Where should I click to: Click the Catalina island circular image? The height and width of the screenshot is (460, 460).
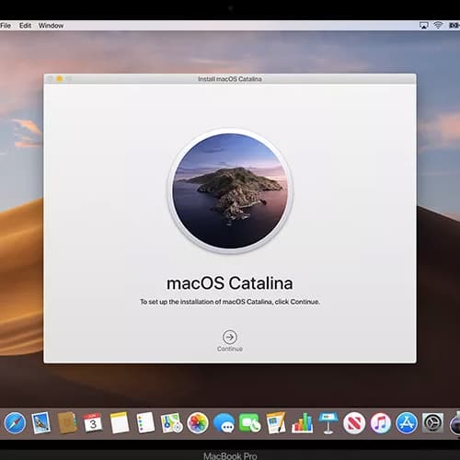(230, 190)
